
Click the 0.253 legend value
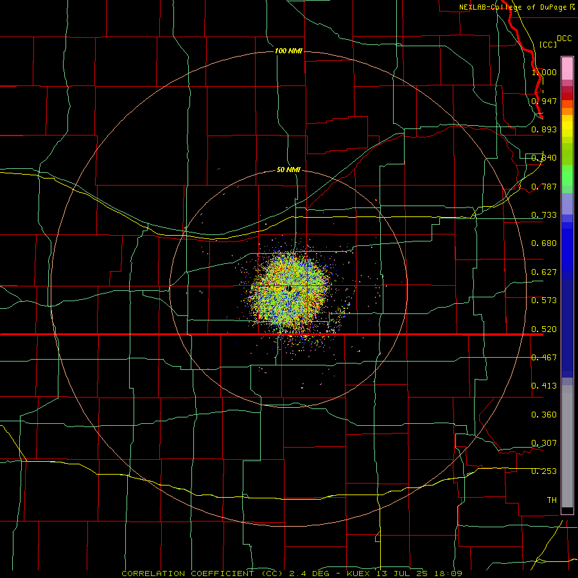[x=544, y=471]
